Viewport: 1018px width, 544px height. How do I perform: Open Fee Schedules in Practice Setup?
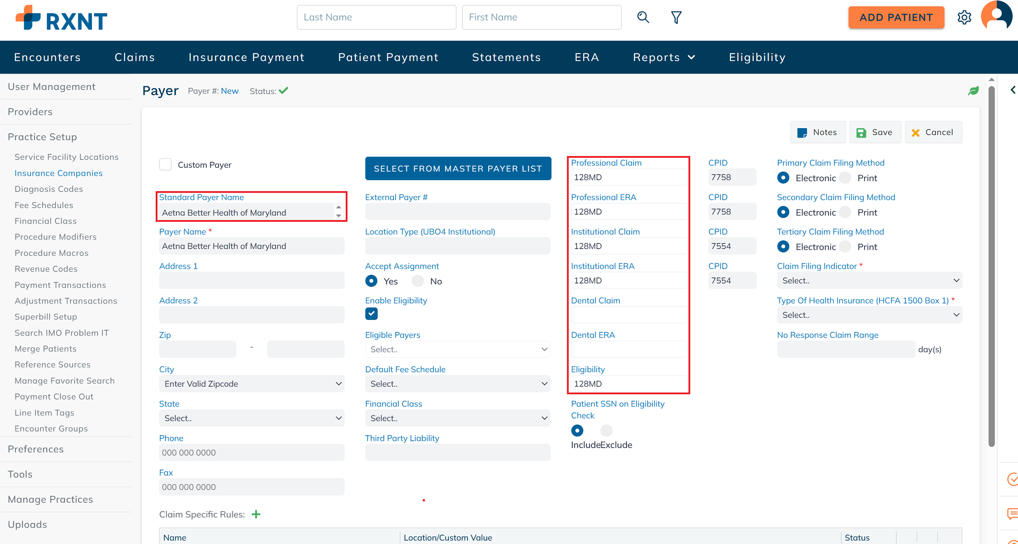[44, 205]
